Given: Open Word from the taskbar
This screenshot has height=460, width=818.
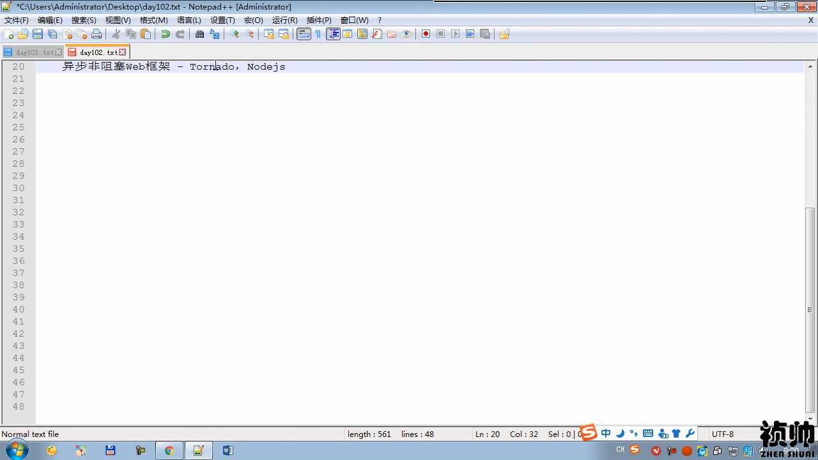Looking at the screenshot, I should point(228,450).
